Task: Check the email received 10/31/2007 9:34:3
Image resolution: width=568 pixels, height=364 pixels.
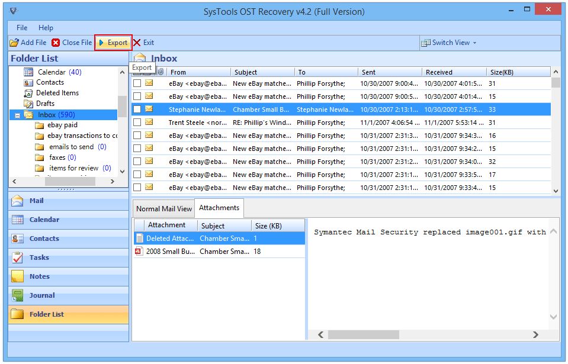Action: 137,136
